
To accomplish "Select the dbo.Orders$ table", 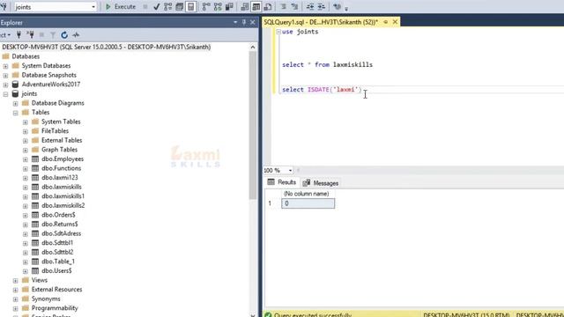I will (58, 215).
